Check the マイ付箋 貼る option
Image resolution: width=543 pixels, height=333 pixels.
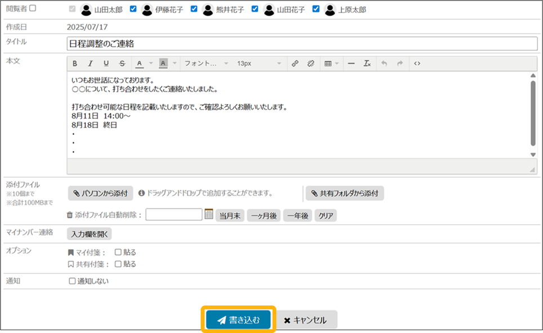pos(118,253)
